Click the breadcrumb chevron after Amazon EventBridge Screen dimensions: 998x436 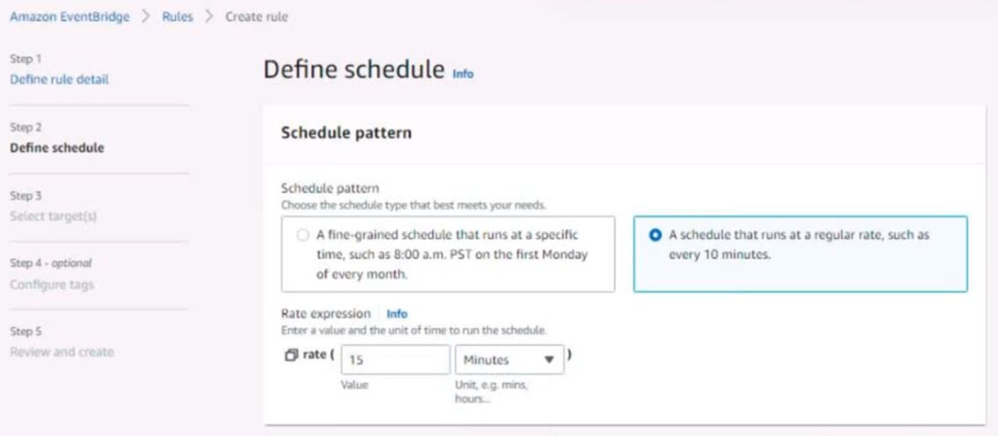pos(147,17)
